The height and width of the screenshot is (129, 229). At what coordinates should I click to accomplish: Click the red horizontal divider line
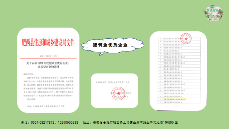pos(48,58)
